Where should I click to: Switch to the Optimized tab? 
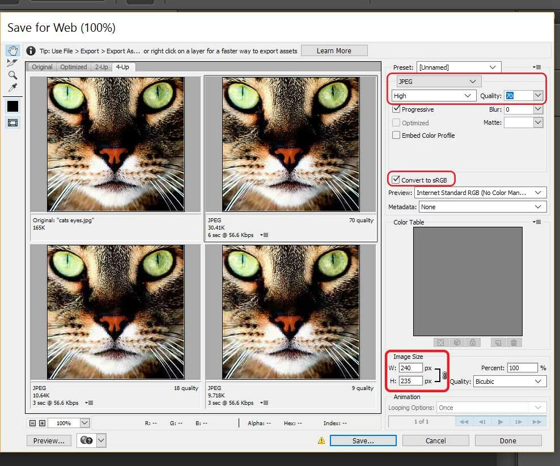click(74, 67)
